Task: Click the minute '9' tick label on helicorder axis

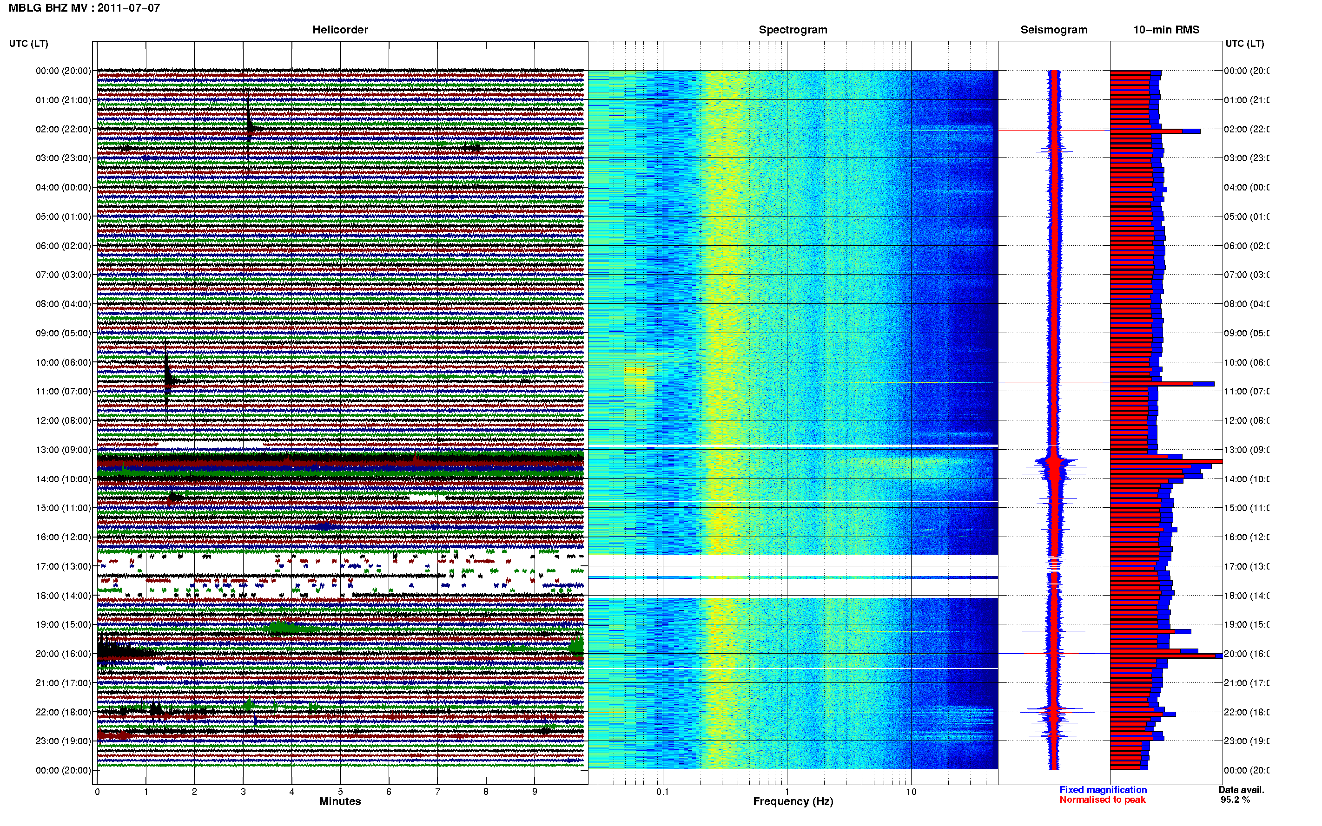Action: tap(535, 792)
